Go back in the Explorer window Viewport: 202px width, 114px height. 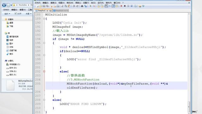click(x=4, y=5)
